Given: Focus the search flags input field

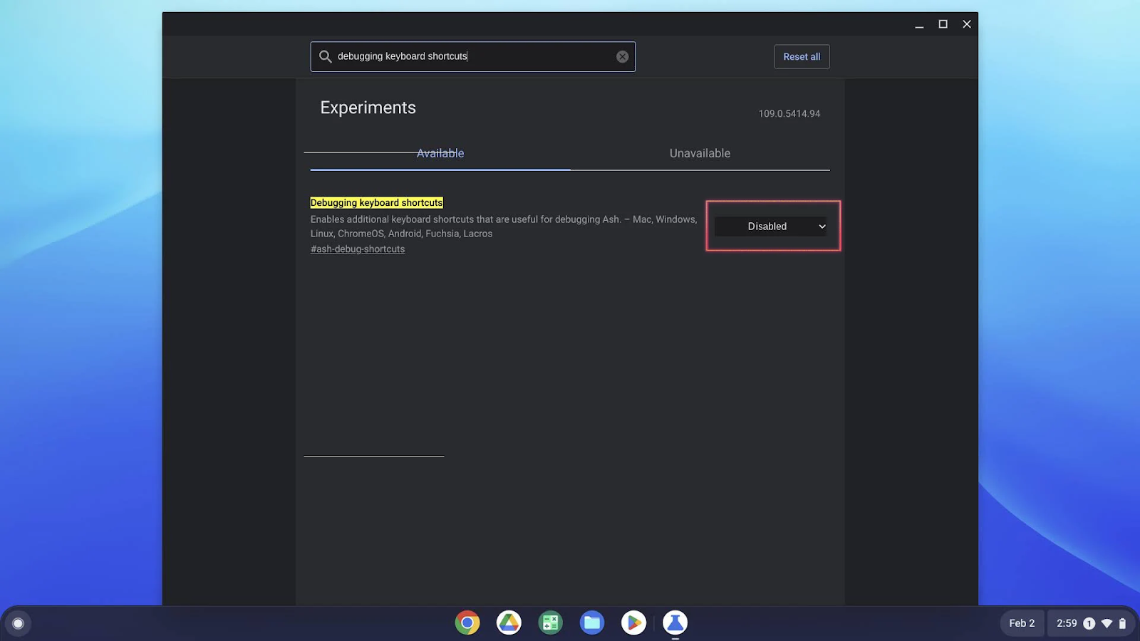Looking at the screenshot, I should (x=473, y=57).
